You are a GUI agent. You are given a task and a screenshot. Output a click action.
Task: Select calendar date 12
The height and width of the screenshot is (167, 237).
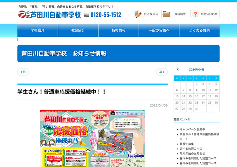point(216,90)
